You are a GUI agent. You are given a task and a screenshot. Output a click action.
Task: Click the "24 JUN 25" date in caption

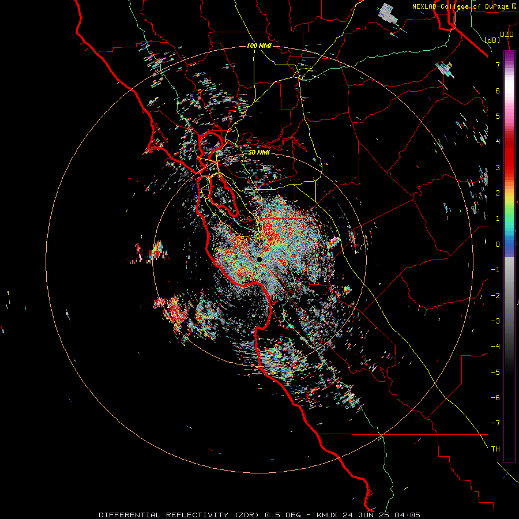[366, 515]
